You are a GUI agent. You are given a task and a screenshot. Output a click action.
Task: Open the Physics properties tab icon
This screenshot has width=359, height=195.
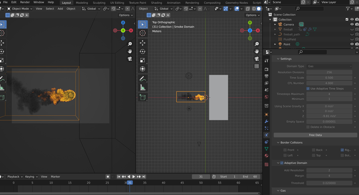point(266,135)
